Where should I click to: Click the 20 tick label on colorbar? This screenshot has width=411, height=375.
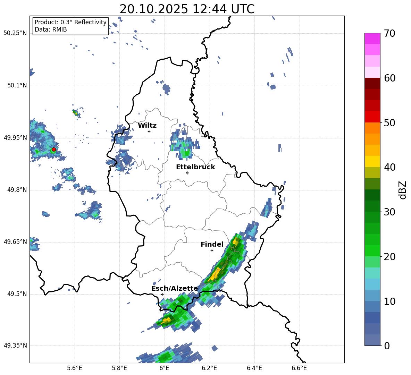coord(389,257)
